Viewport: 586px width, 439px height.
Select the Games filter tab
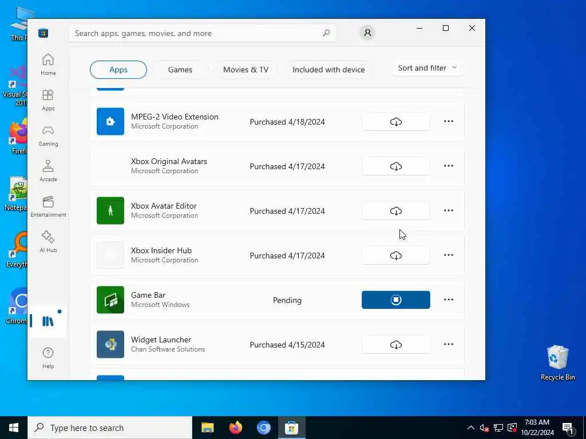click(180, 70)
